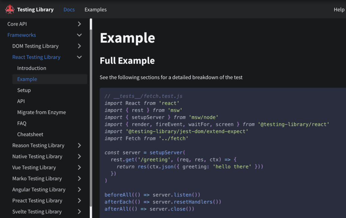Collapse React Testing Library chevron
The width and height of the screenshot is (346, 218).
[79, 57]
